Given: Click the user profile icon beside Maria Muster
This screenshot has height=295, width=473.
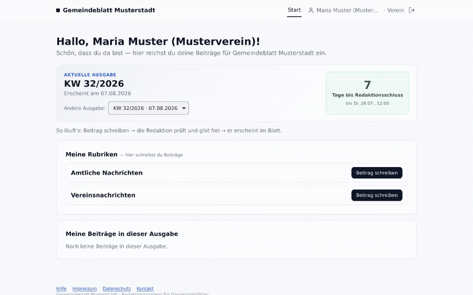Looking at the screenshot, I should click(x=311, y=10).
